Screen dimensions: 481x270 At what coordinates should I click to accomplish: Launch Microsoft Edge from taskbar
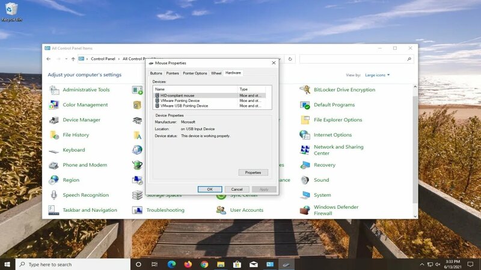pos(172,264)
